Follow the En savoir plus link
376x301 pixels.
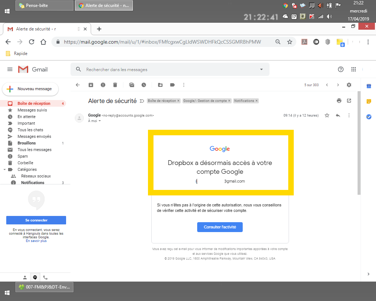click(36, 241)
